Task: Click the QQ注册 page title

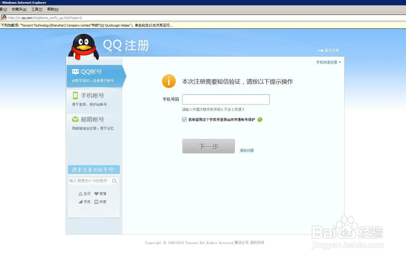Action: click(x=126, y=45)
